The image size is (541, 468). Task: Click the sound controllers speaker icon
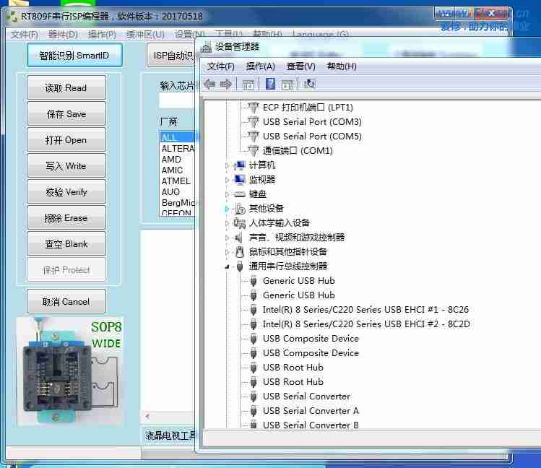238,238
